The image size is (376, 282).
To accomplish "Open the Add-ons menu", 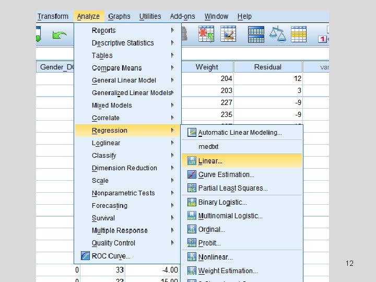I will (x=182, y=16).
